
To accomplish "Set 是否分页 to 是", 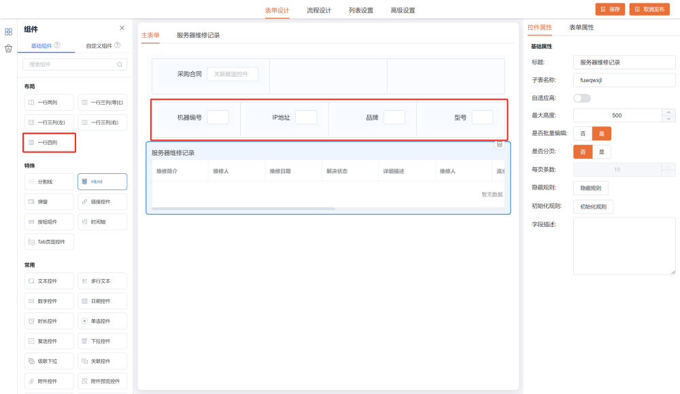I will pos(601,151).
